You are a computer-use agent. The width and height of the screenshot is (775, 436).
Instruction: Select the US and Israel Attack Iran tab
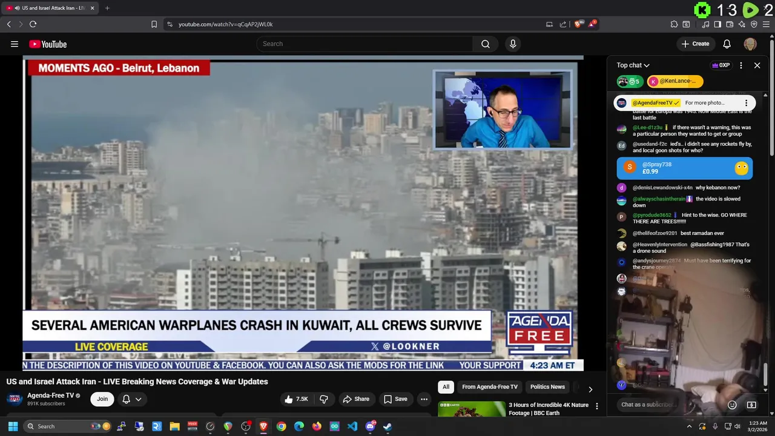[50, 8]
